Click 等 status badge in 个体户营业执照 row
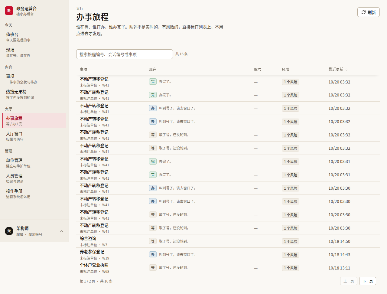387x294 pixels. click(153, 268)
